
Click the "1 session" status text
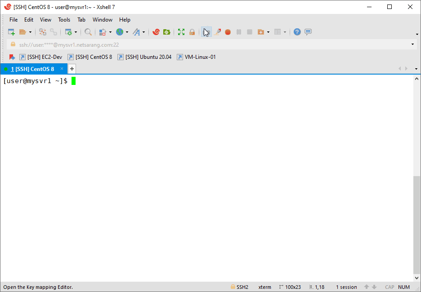point(346,287)
